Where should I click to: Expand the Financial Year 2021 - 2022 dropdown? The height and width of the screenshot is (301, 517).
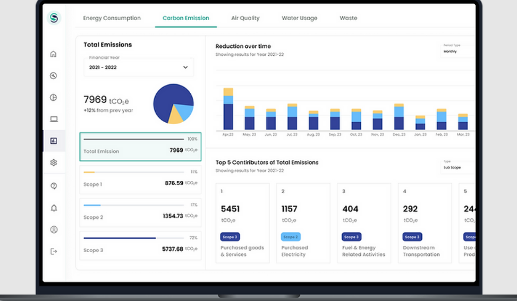click(x=139, y=67)
